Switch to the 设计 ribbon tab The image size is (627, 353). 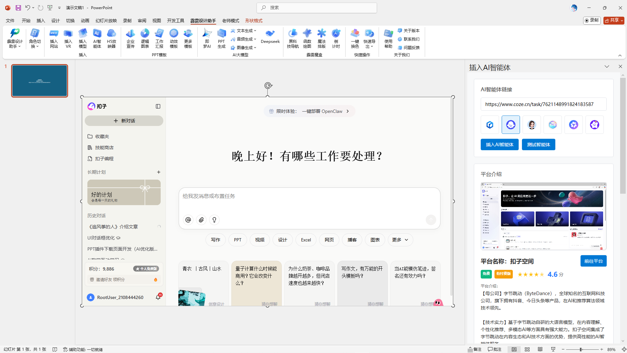55,21
